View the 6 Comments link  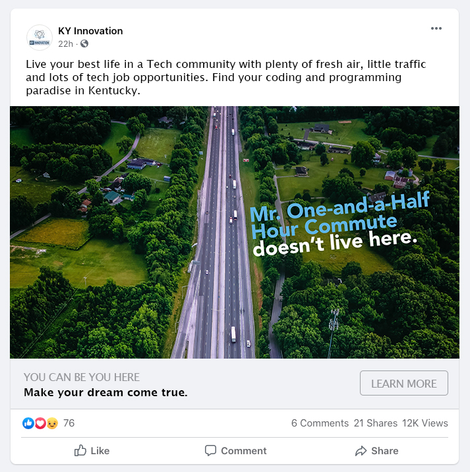point(320,423)
